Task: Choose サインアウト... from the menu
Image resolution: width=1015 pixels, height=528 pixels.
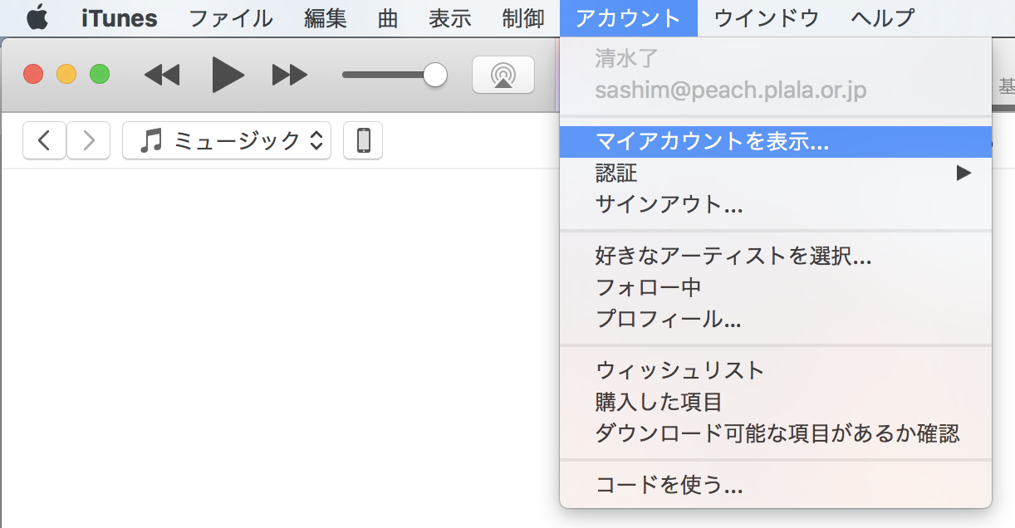Action: [776, 204]
